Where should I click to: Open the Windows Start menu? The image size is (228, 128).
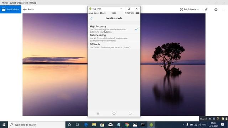point(4,125)
